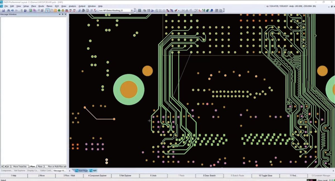Click the 10 Toggle Gloss button
This screenshot has width=335, height=181.
pos(265,176)
